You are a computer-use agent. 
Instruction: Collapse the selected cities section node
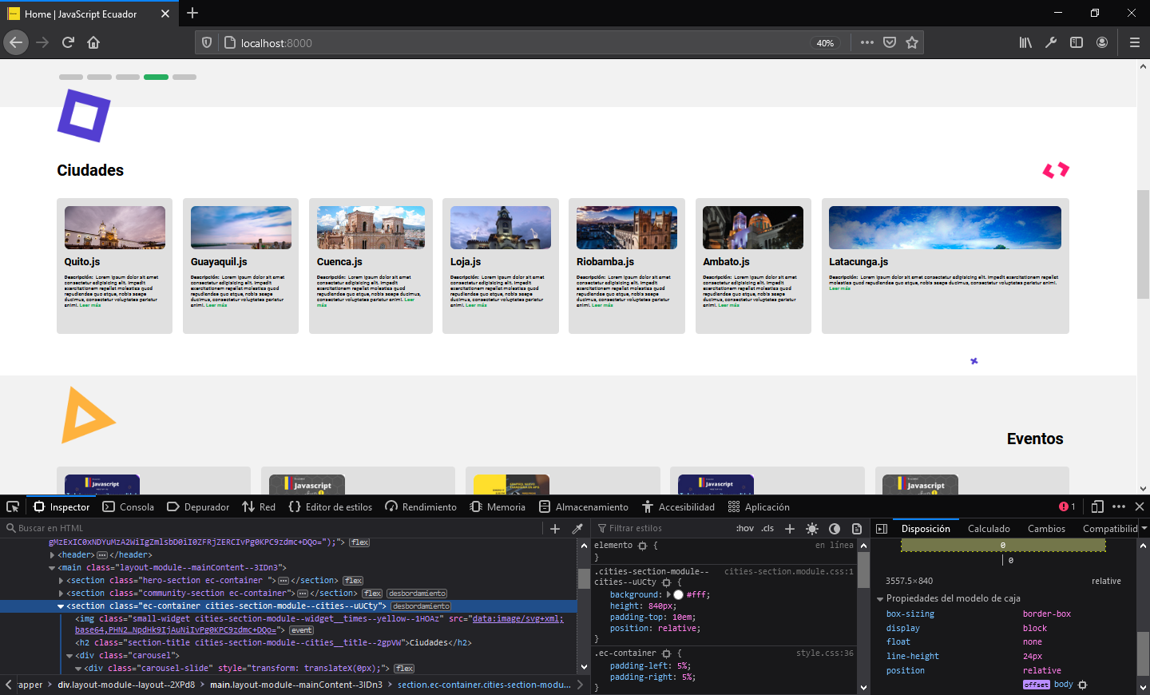click(x=61, y=606)
